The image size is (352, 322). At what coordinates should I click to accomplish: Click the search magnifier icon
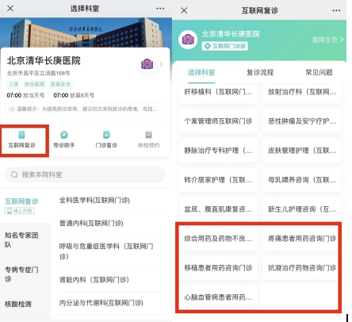pos(14,174)
